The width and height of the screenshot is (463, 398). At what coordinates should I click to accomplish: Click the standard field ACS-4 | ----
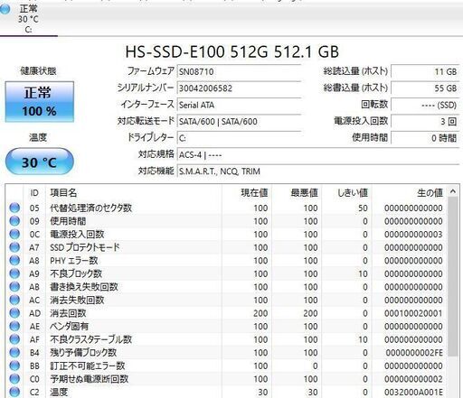pos(318,154)
